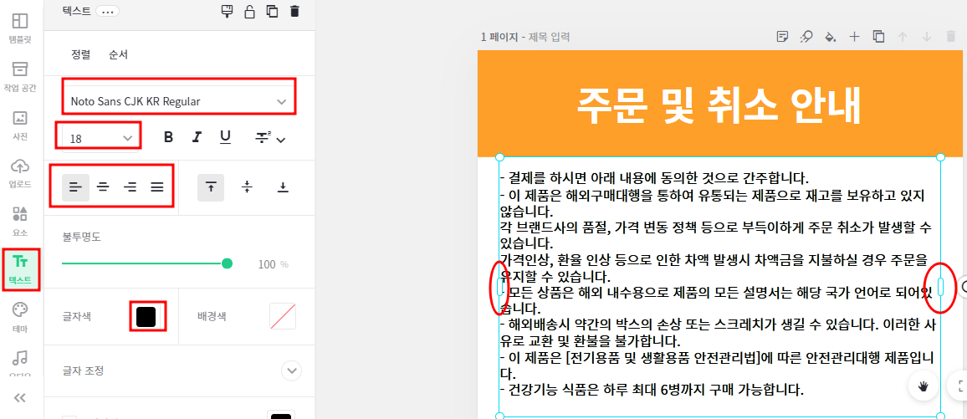Click the left-middle handle of the text box

tap(499, 287)
